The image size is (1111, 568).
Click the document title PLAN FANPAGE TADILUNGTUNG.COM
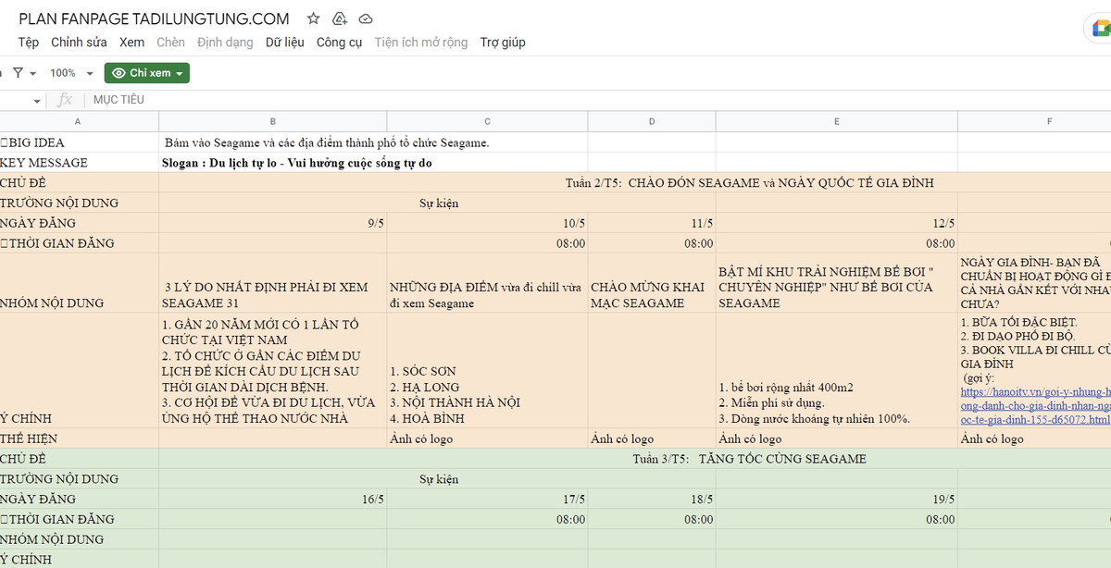[x=154, y=19]
